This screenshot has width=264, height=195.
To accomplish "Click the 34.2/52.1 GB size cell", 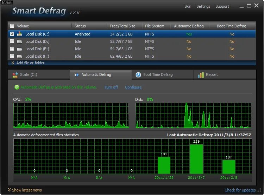I will (121, 34).
